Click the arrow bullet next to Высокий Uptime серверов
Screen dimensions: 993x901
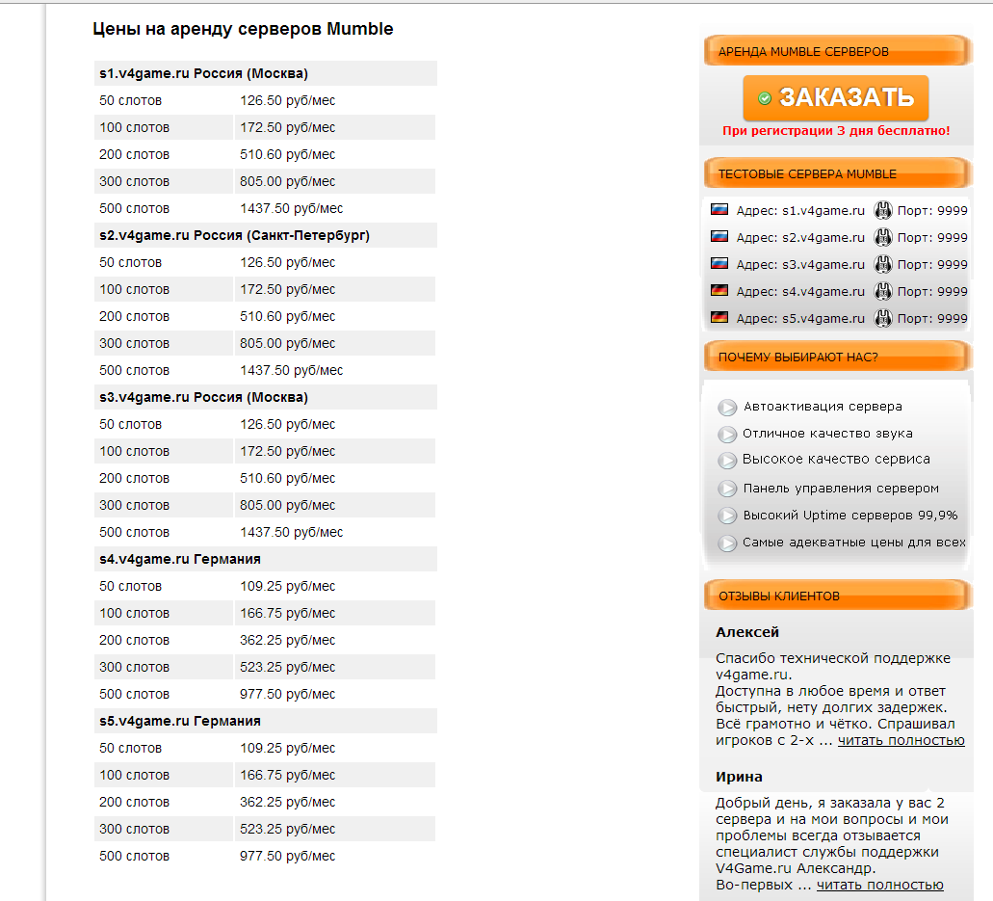727,516
